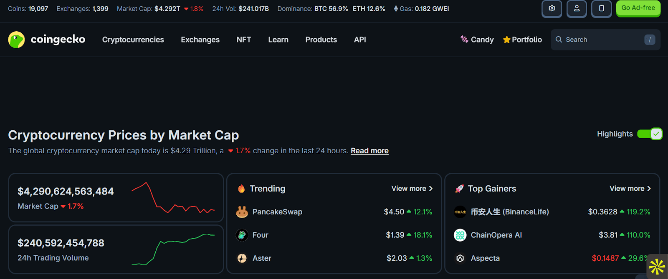Click the market cap sparkline chart
This screenshot has height=279, width=668.
coord(173,198)
